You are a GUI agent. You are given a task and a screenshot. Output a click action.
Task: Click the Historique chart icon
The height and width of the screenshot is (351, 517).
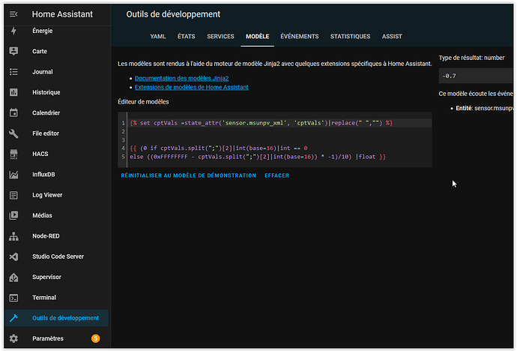tap(13, 92)
